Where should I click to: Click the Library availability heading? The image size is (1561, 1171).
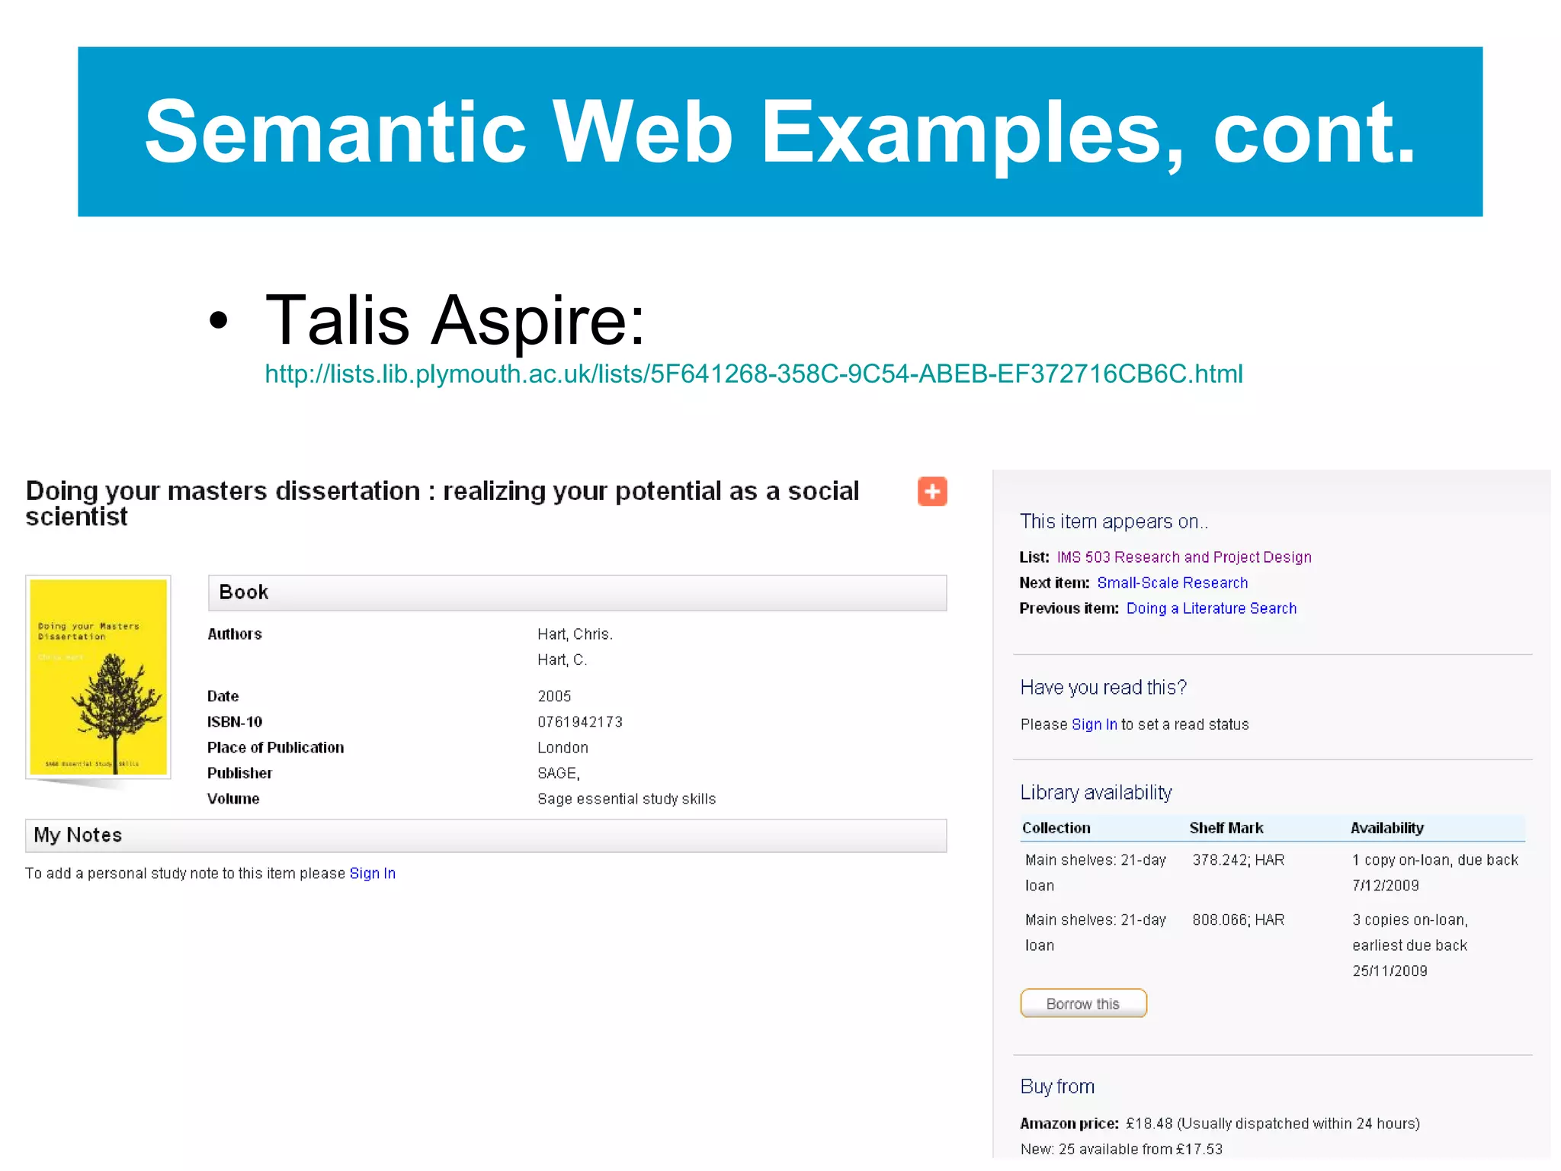click(x=1095, y=793)
